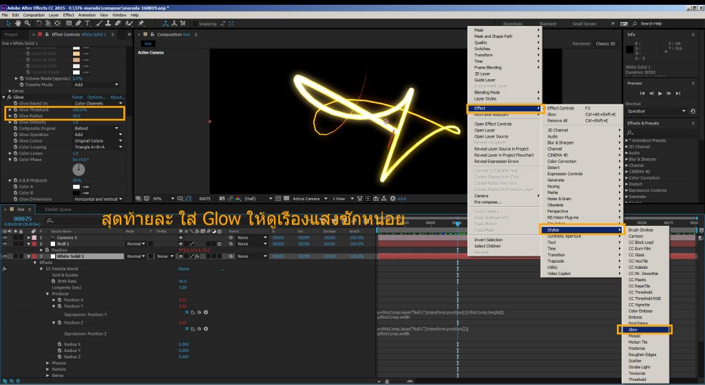Click Reset for the Glow effect
Viewport: 705px width, 385px height.
78,98
